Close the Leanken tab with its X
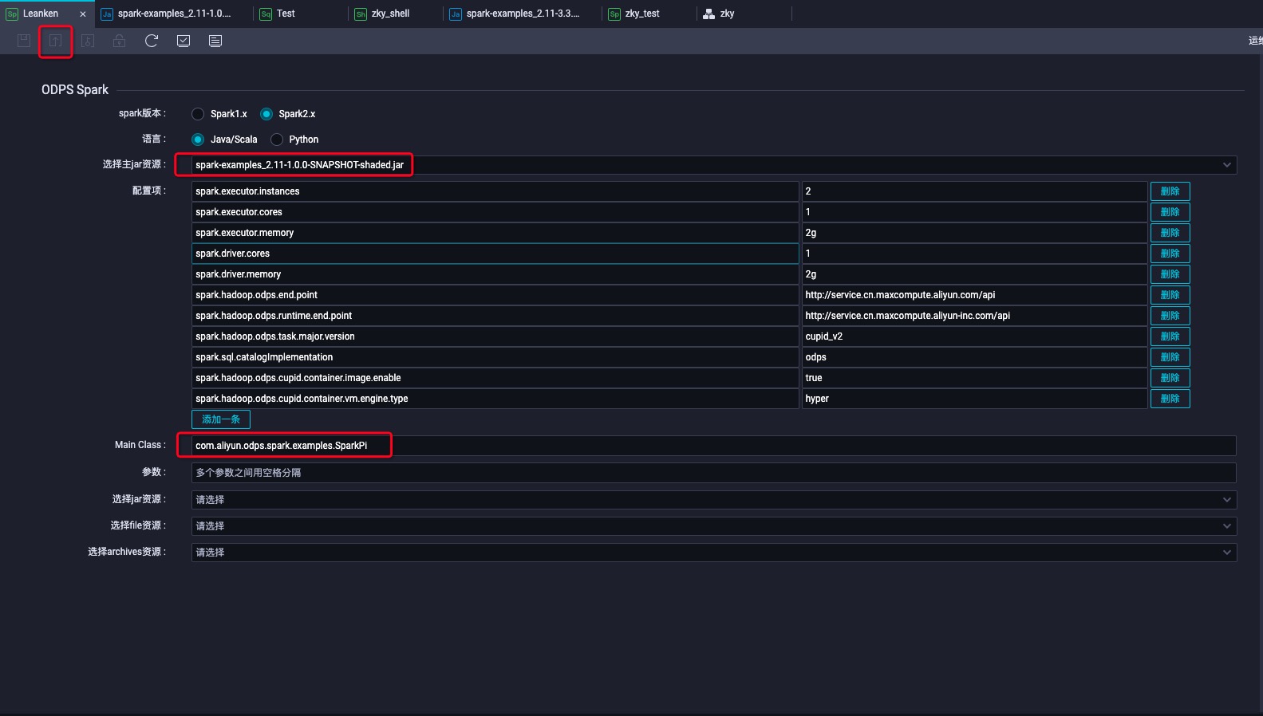1263x716 pixels. click(82, 14)
